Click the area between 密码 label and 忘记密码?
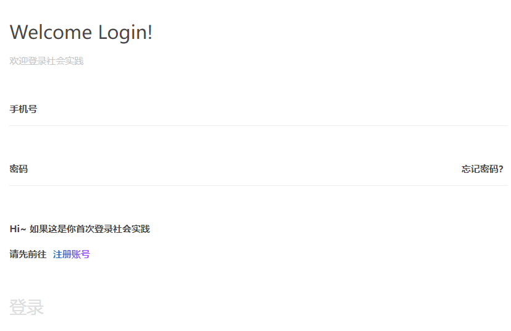 click(244, 169)
